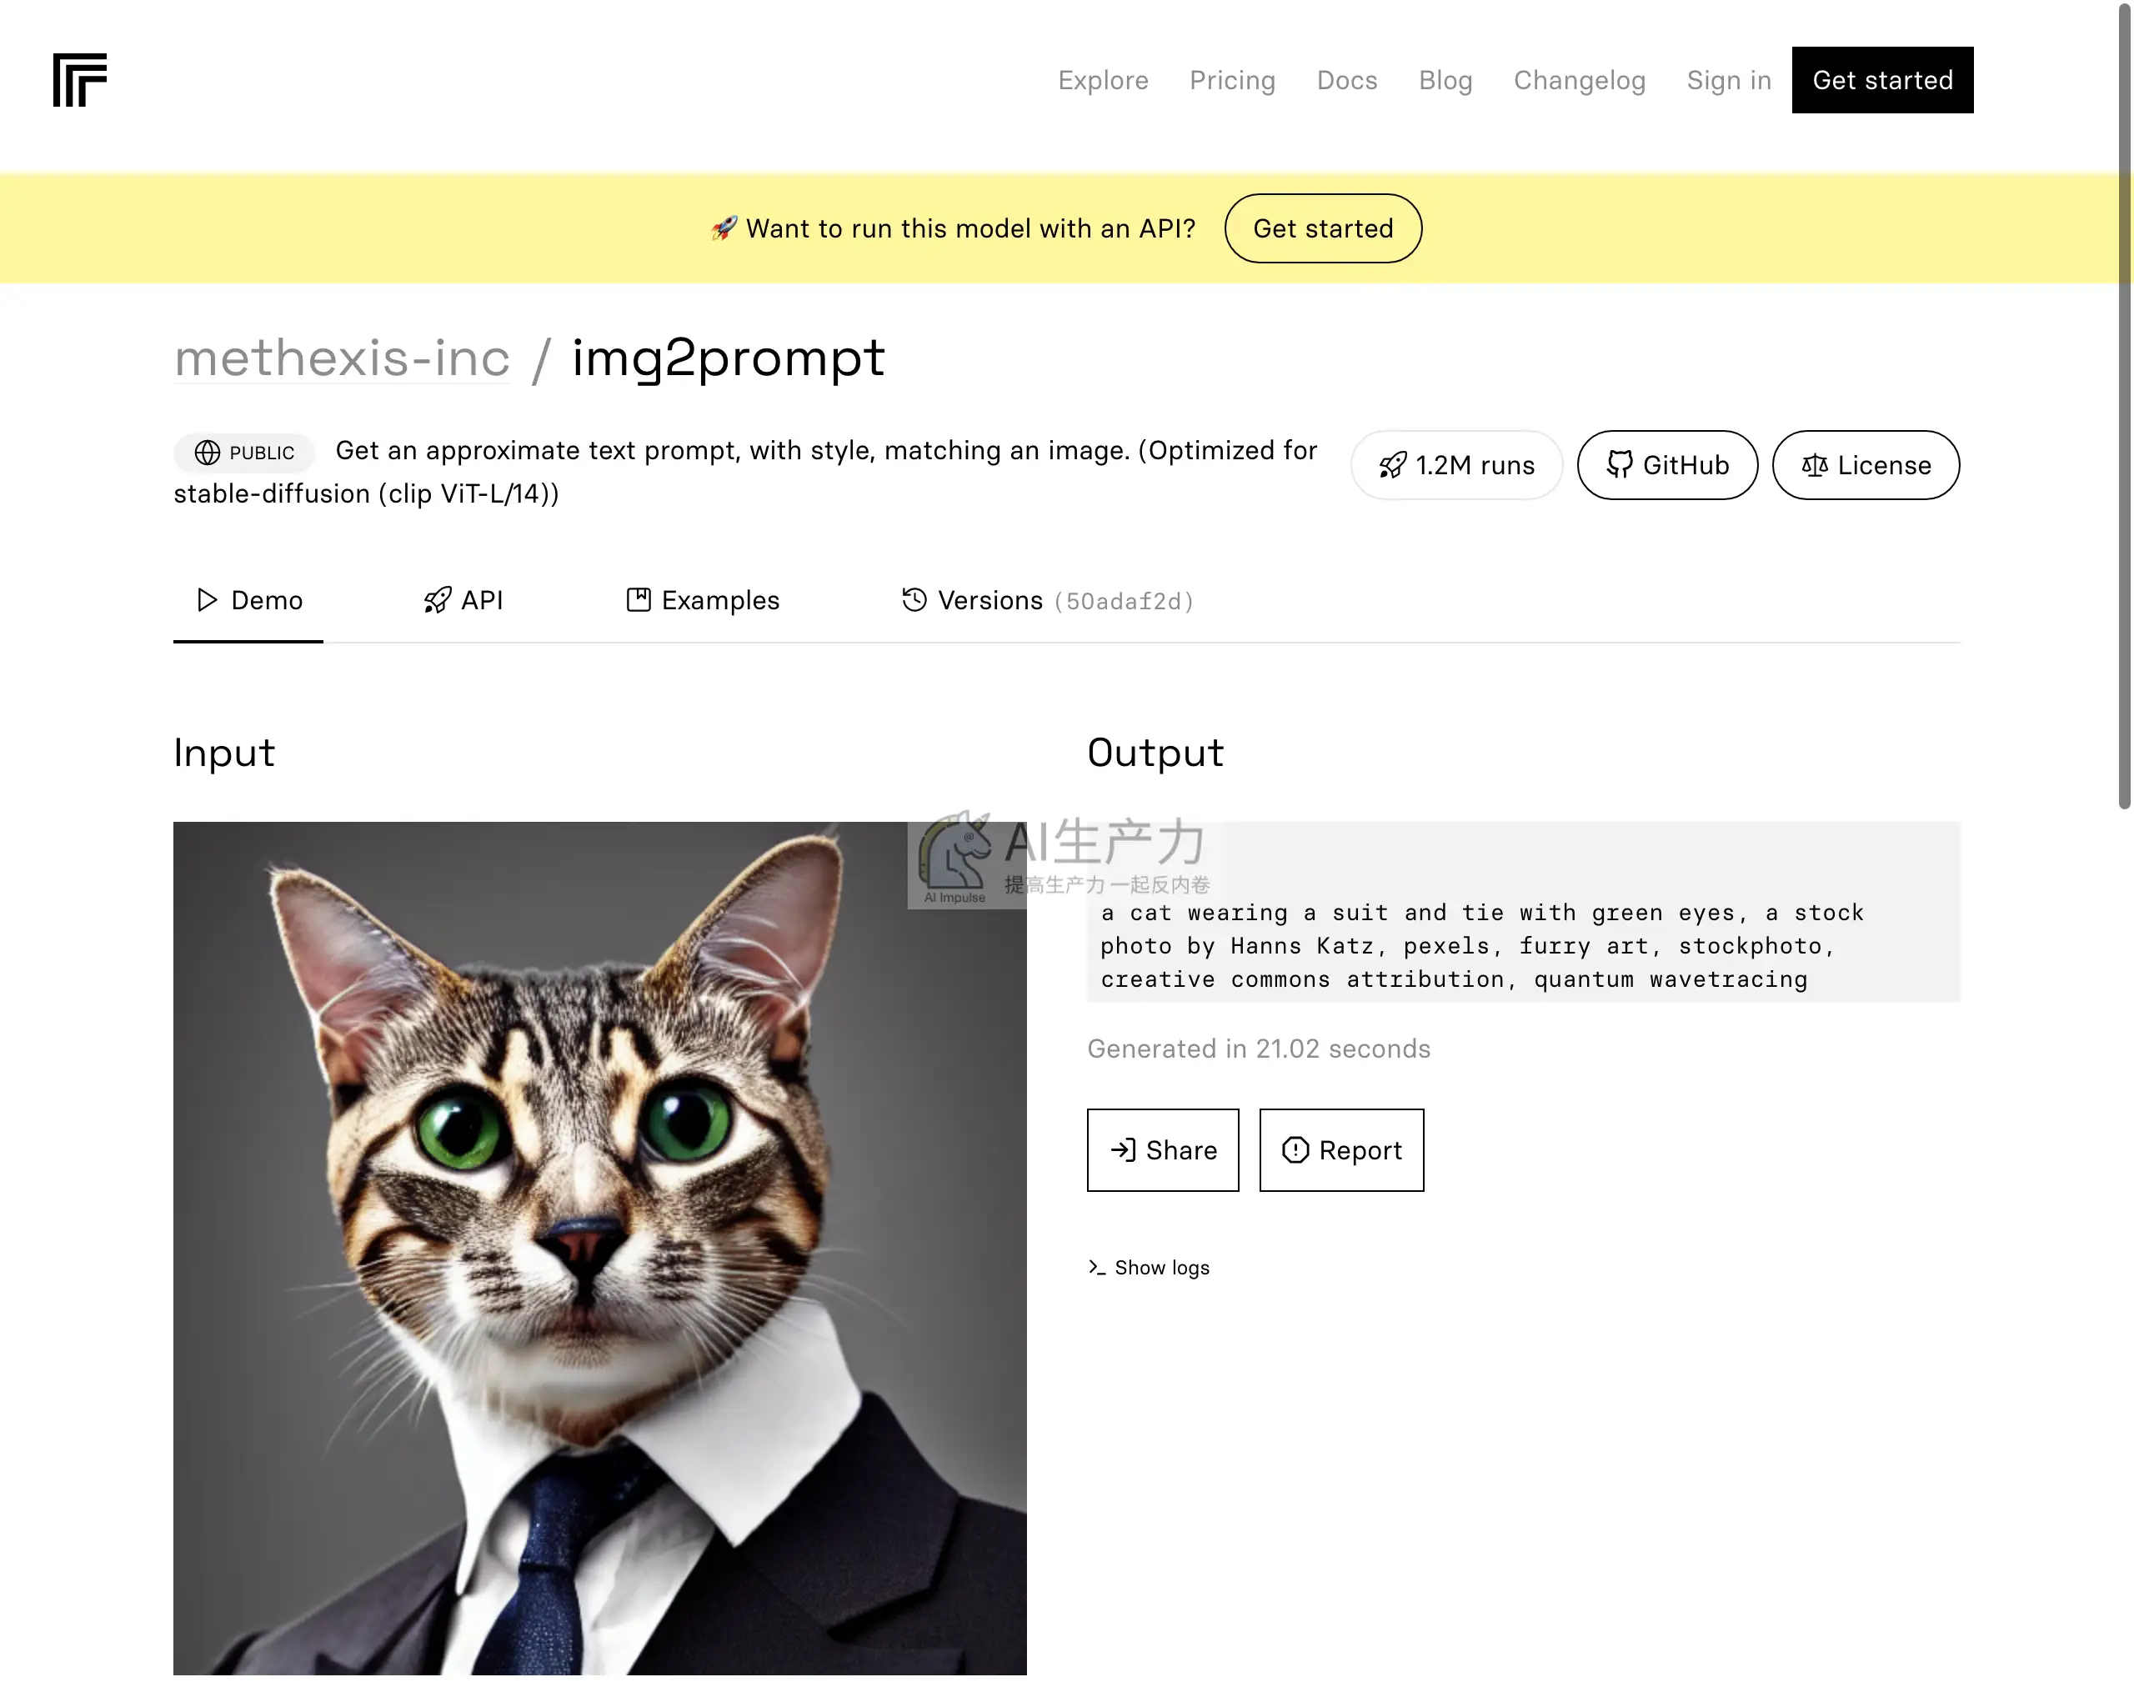Viewport: 2134px width, 1707px height.
Task: Click the rocket icon on API tab
Action: 438,599
